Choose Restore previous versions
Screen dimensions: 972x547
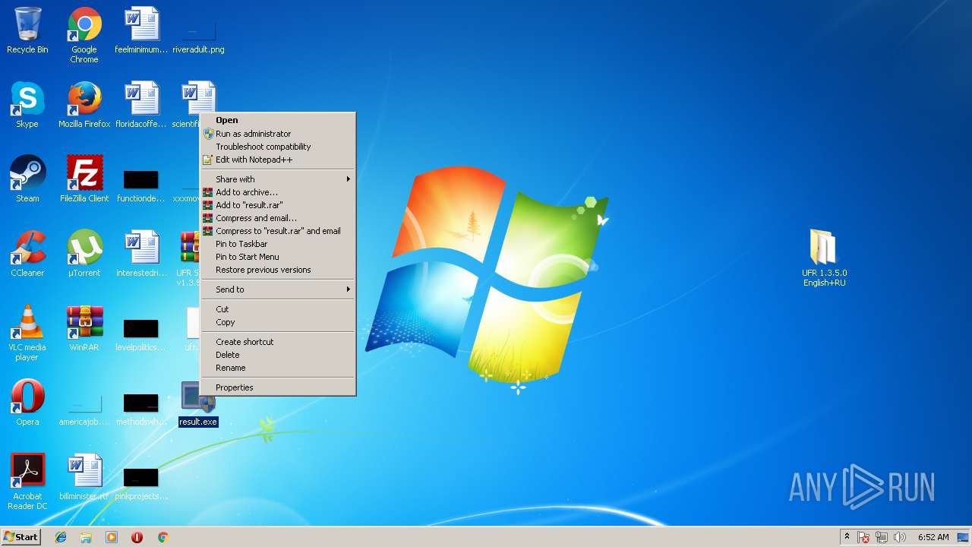click(278, 270)
